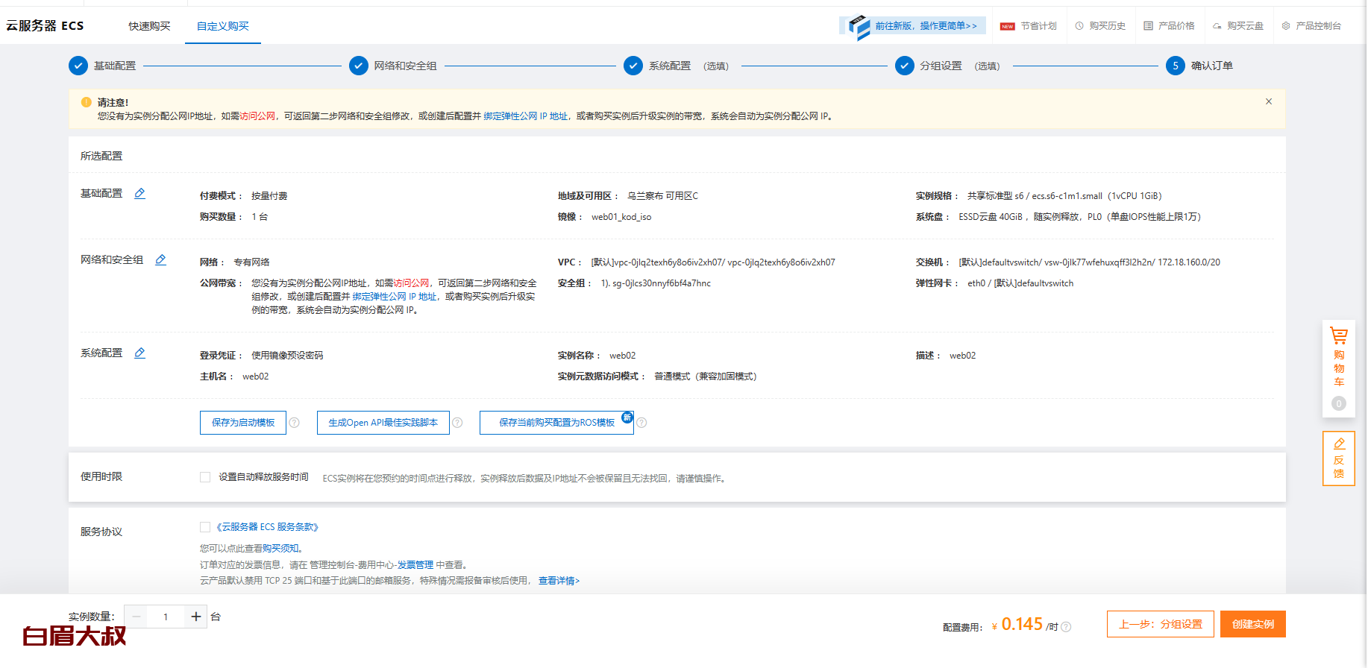The width and height of the screenshot is (1368, 668).
Task: Open the 反馈 feedback widget
Action: pyautogui.click(x=1339, y=459)
